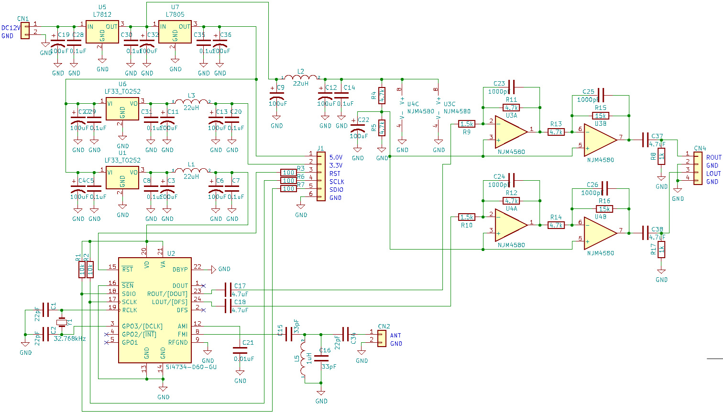
Task: Select the 1.5k resistor R9
Action: tap(467, 124)
